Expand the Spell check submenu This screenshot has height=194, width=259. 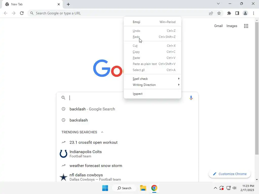153,79
